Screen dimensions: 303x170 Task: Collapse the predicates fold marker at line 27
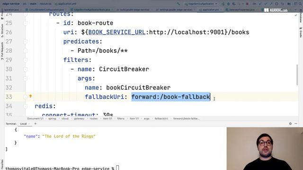click(x=25, y=42)
